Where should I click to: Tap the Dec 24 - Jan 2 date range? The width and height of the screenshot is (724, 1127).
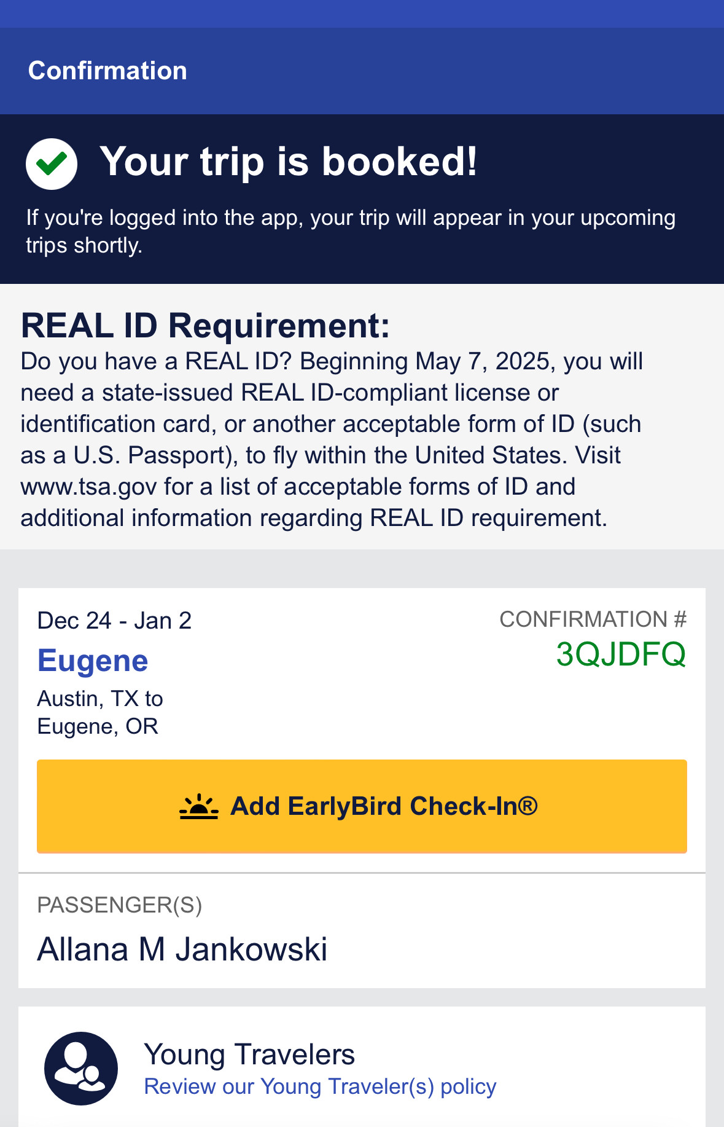114,621
